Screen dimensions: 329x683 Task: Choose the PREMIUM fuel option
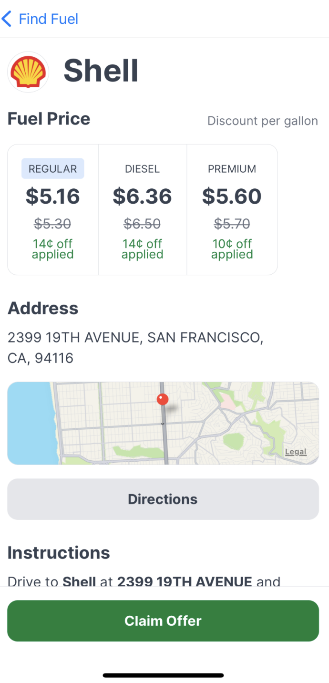[x=232, y=168]
